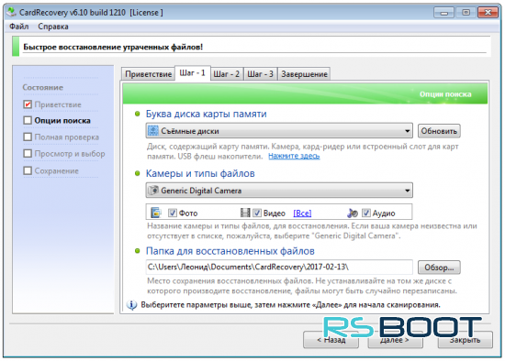
Task: Click the Состояние sidebar heading
Action: (x=43, y=87)
